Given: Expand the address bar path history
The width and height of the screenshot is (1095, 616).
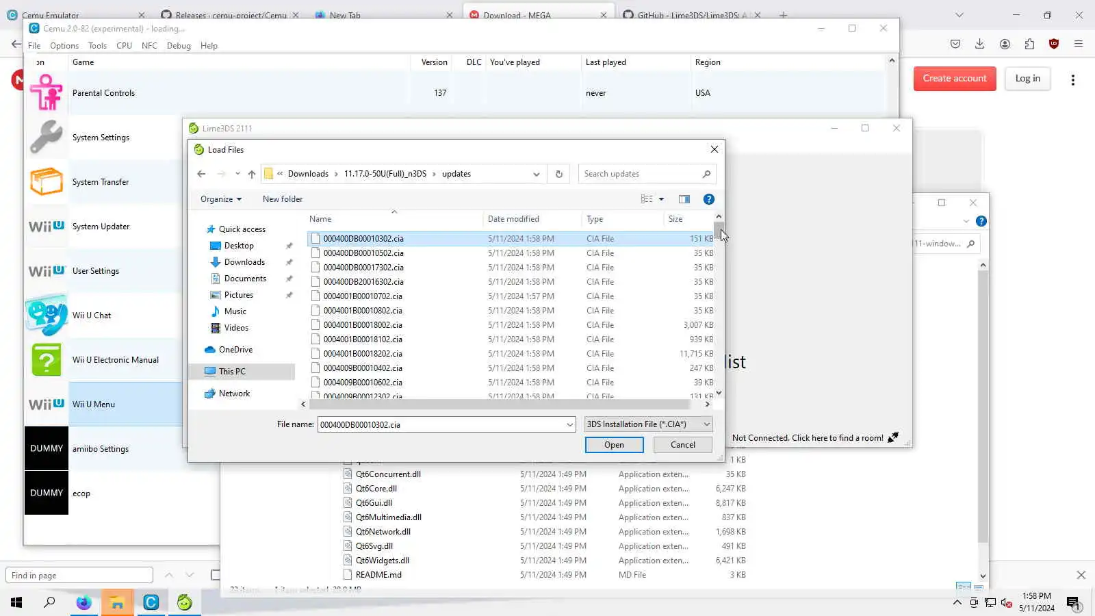Looking at the screenshot, I should click(x=537, y=174).
